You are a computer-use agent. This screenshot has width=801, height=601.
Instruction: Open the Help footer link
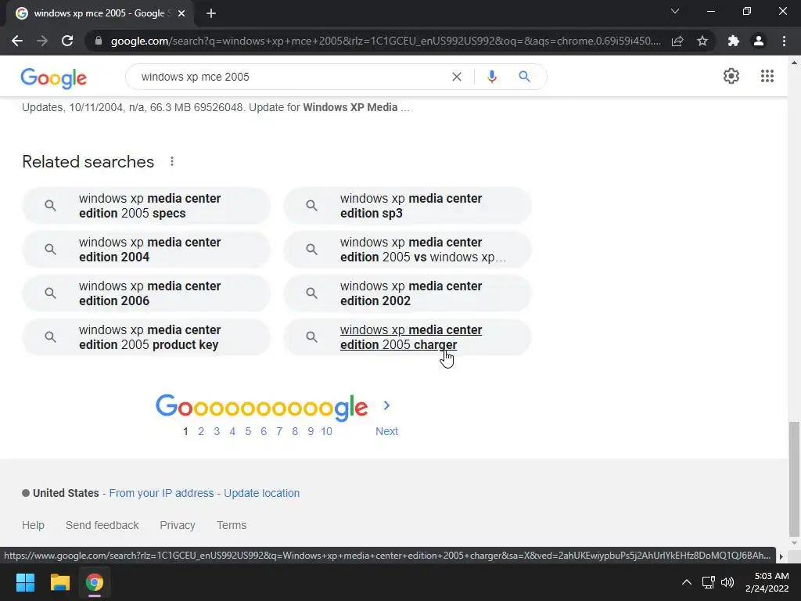pos(33,525)
